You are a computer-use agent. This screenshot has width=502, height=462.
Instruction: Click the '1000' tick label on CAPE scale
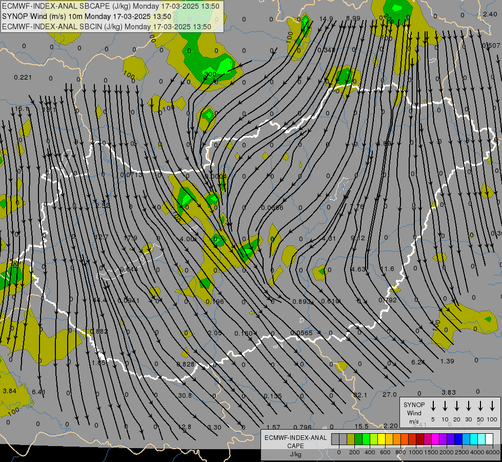tap(415, 452)
